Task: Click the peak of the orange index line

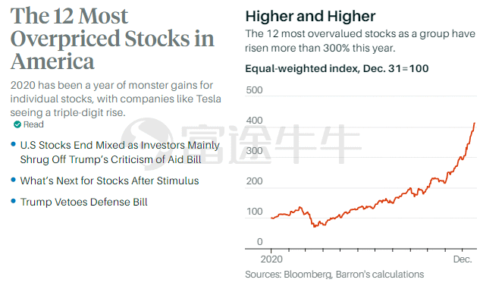Action: 475,123
